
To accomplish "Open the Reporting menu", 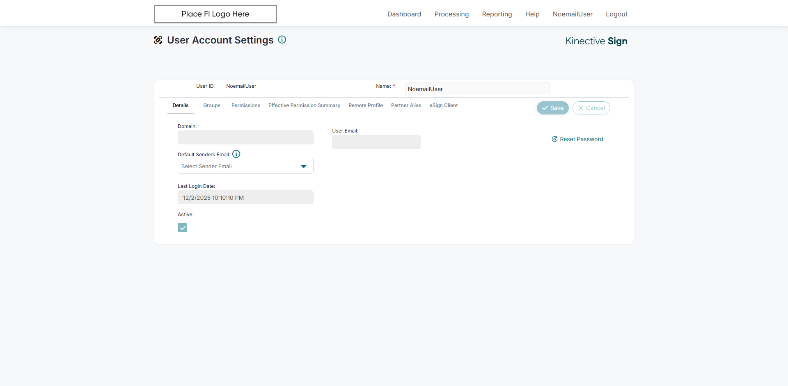I will coord(497,14).
